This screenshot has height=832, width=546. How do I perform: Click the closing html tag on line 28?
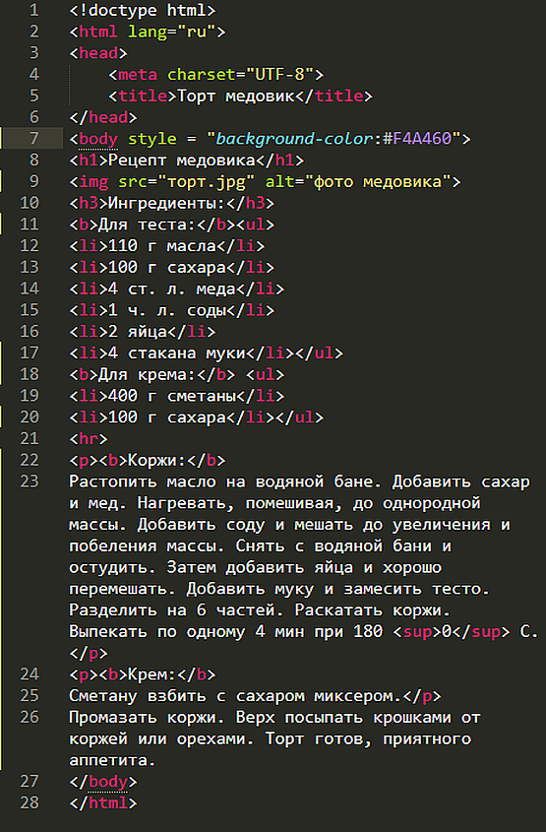tap(103, 802)
